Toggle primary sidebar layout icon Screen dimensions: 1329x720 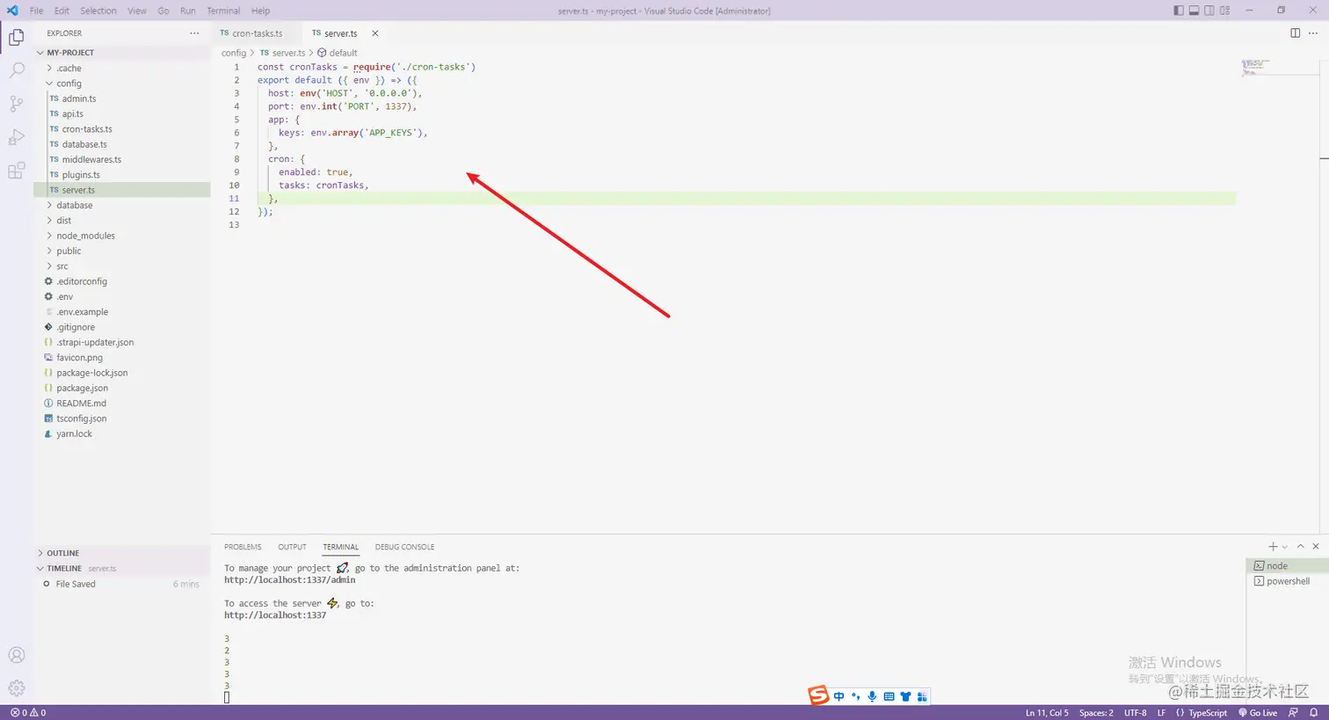(1179, 11)
